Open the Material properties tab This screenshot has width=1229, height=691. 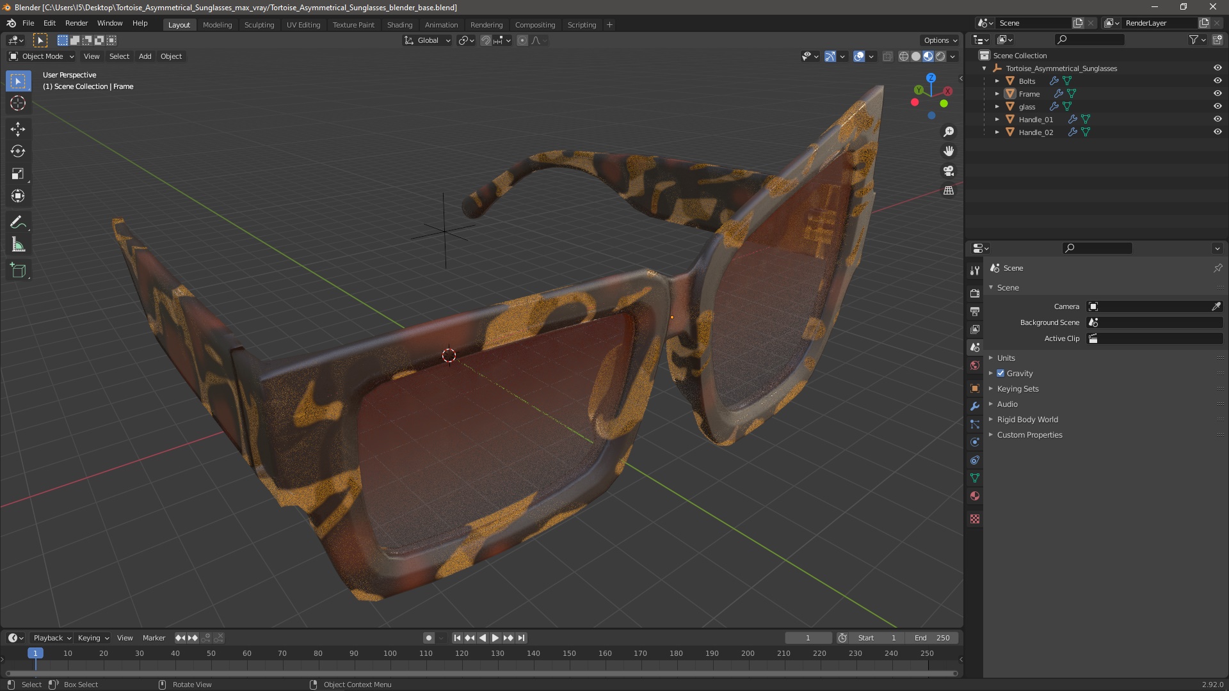[x=975, y=496]
